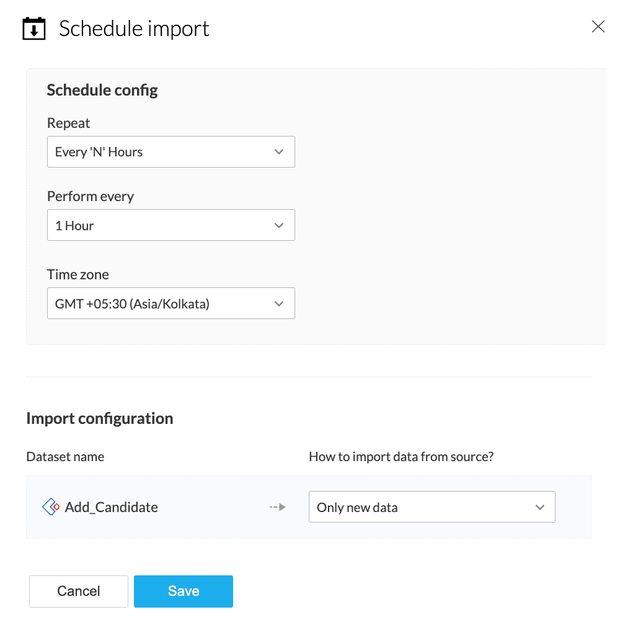Click the dashed arrow next to Add_Candidate

277,507
